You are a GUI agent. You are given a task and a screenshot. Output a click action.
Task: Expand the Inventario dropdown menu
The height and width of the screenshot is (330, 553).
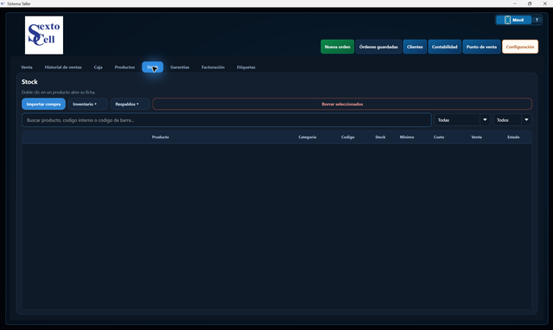click(x=87, y=104)
